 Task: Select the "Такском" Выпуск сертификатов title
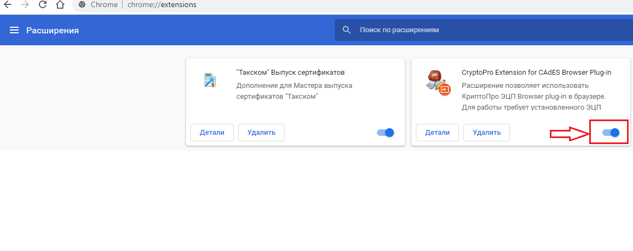pos(291,73)
